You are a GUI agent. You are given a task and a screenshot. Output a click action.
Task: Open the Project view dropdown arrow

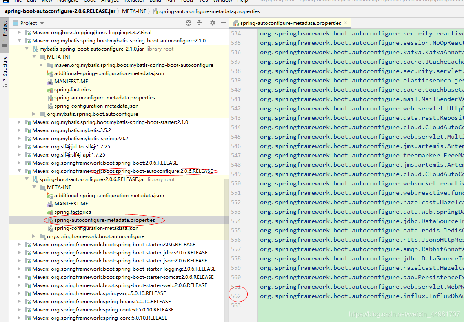coord(42,23)
